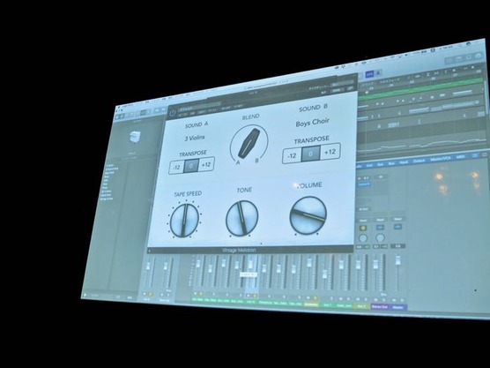
Task: Click the TAPE SPEED knob
Action: tap(184, 221)
